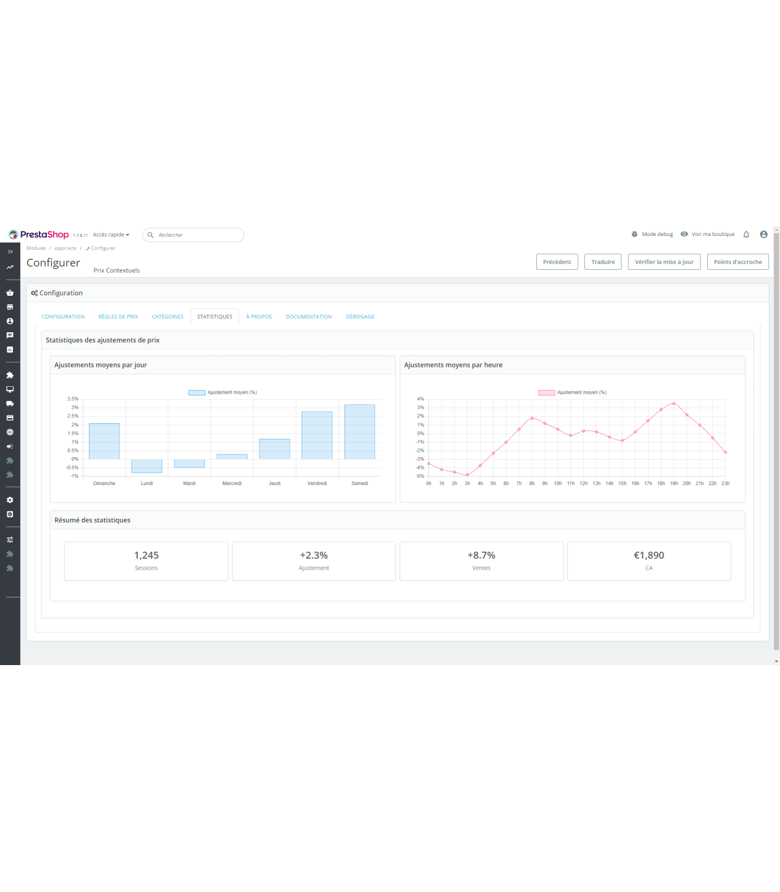Open the Dashboard trend icon in sidebar
This screenshot has width=780, height=892.
tap(10, 267)
